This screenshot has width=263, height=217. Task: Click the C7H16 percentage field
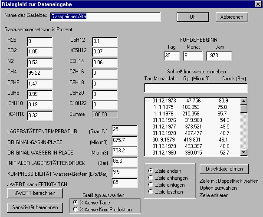tap(105, 73)
